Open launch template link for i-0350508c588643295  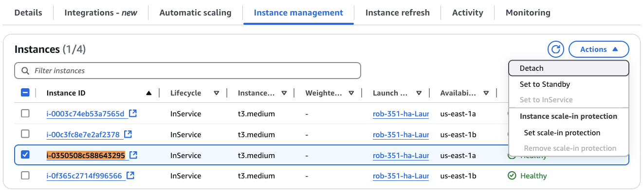tap(401, 156)
